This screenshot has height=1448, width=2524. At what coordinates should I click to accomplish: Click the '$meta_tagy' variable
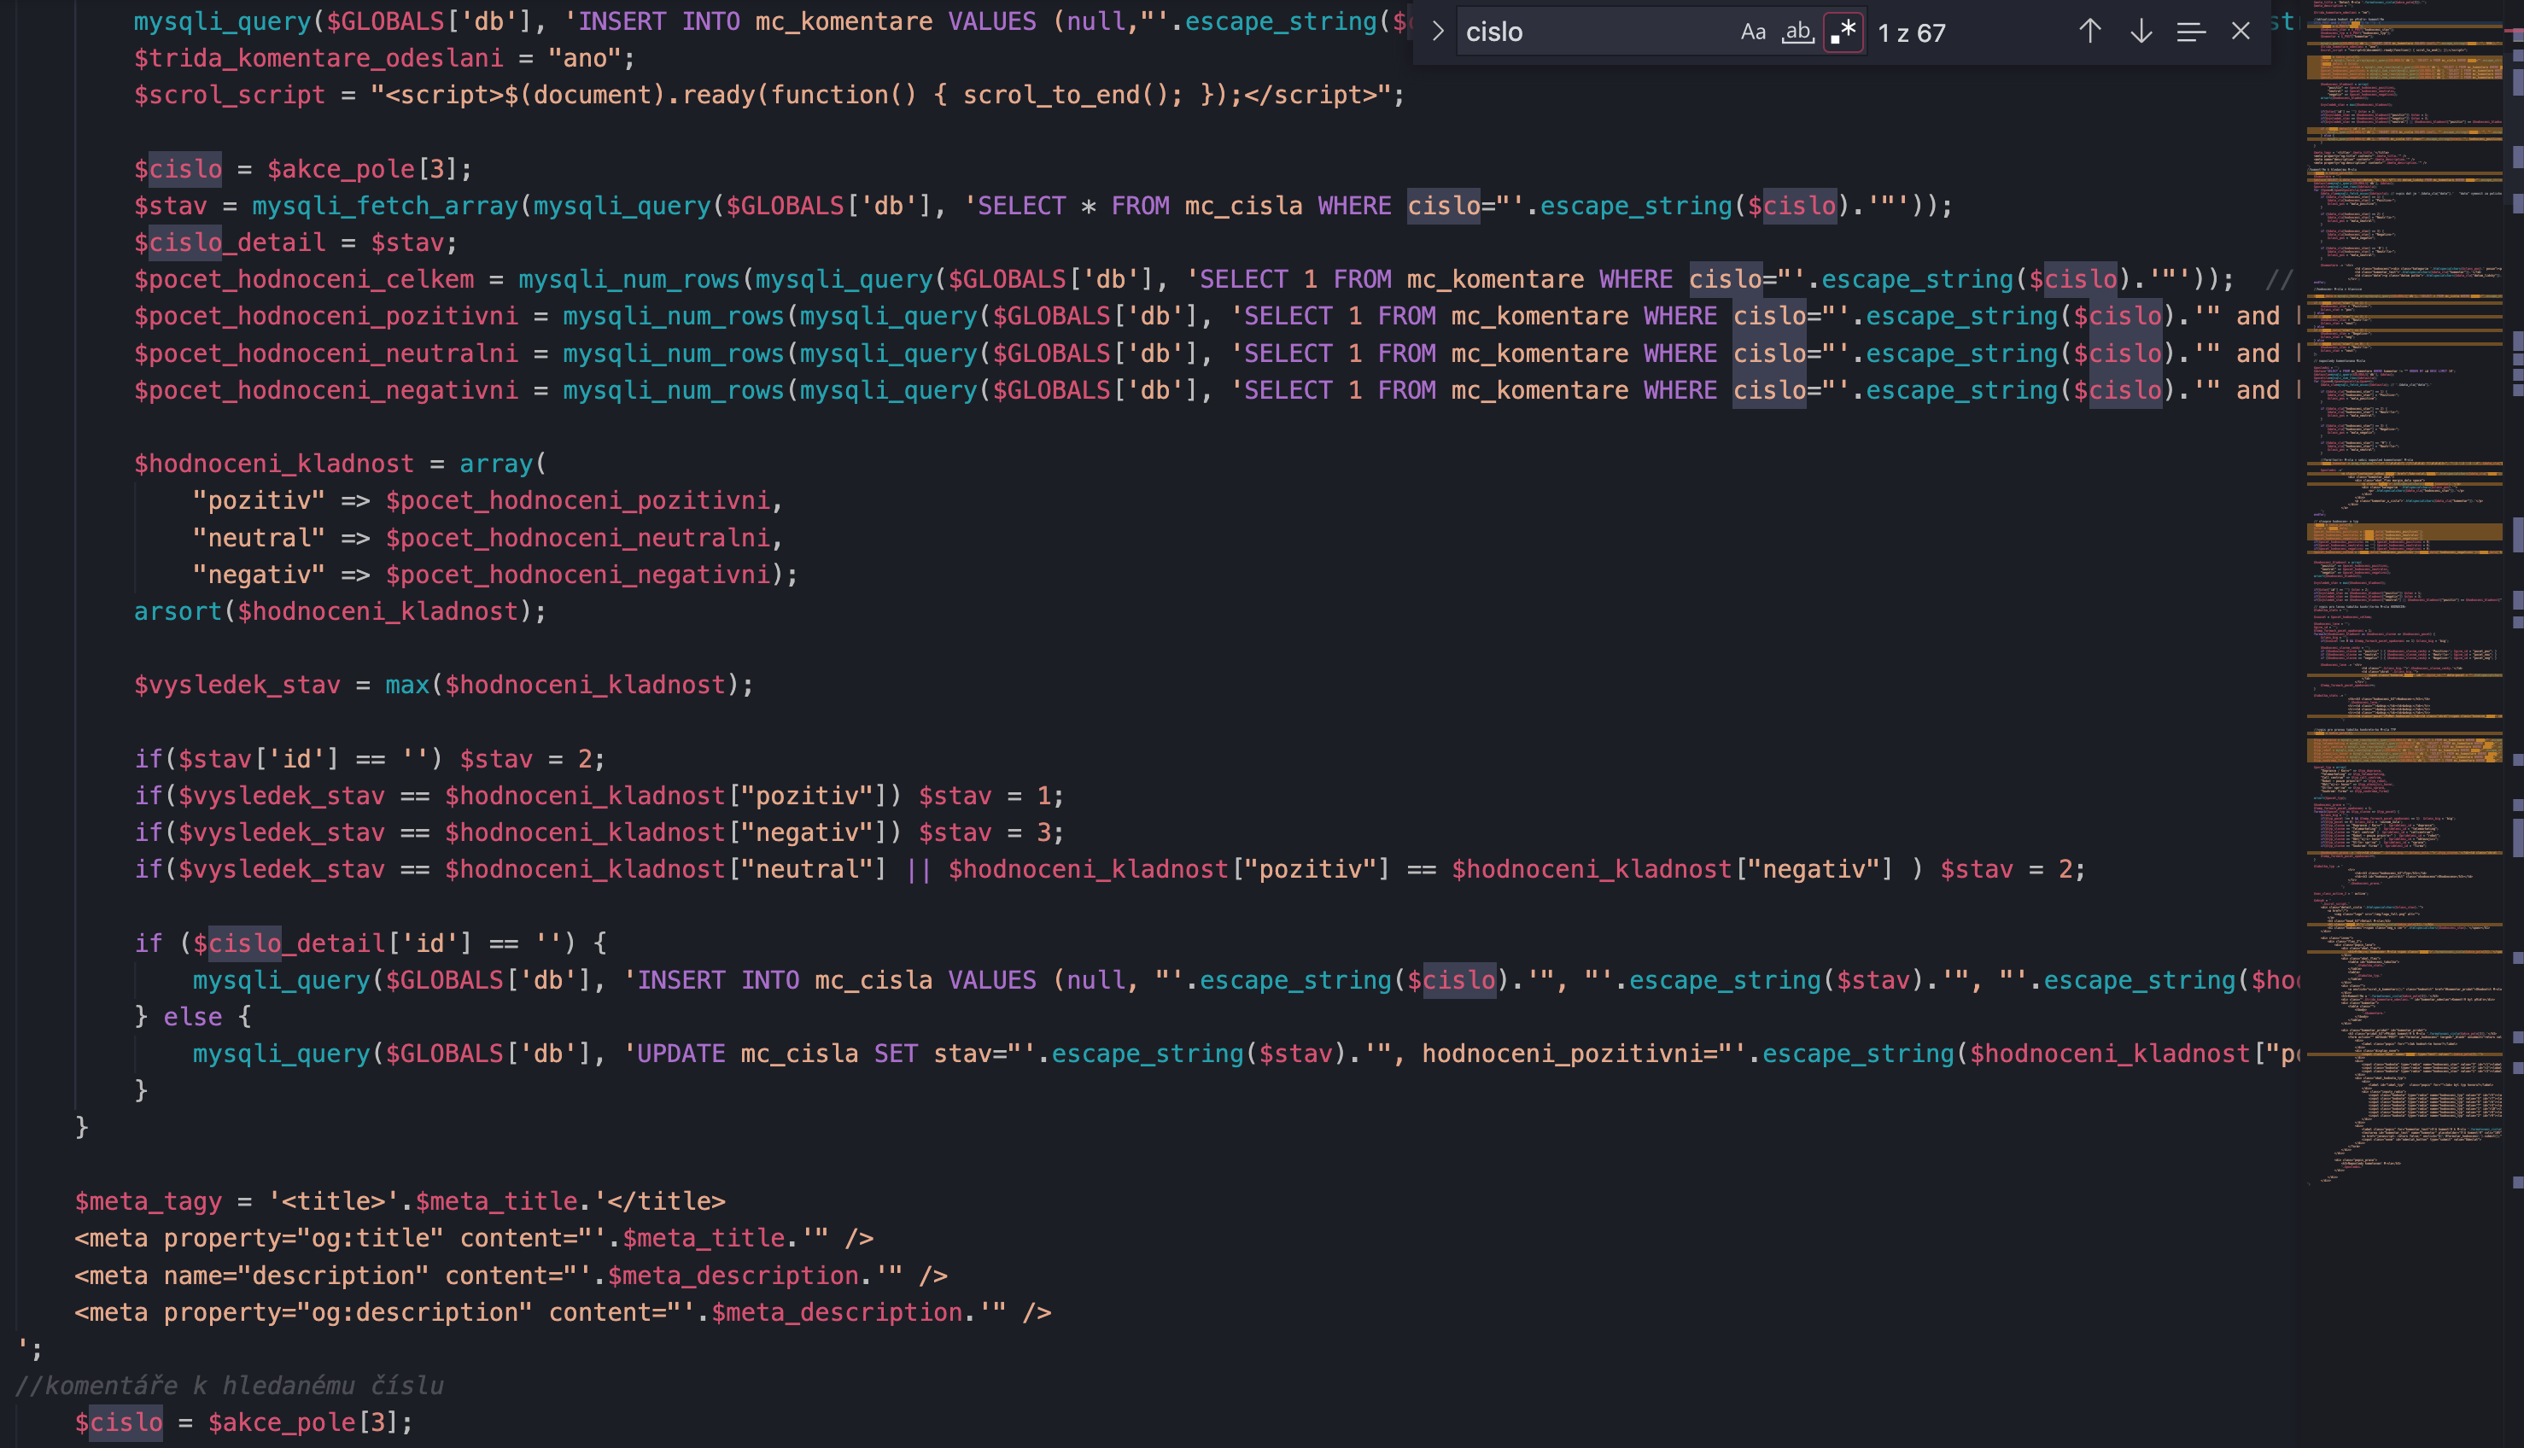(x=147, y=1201)
